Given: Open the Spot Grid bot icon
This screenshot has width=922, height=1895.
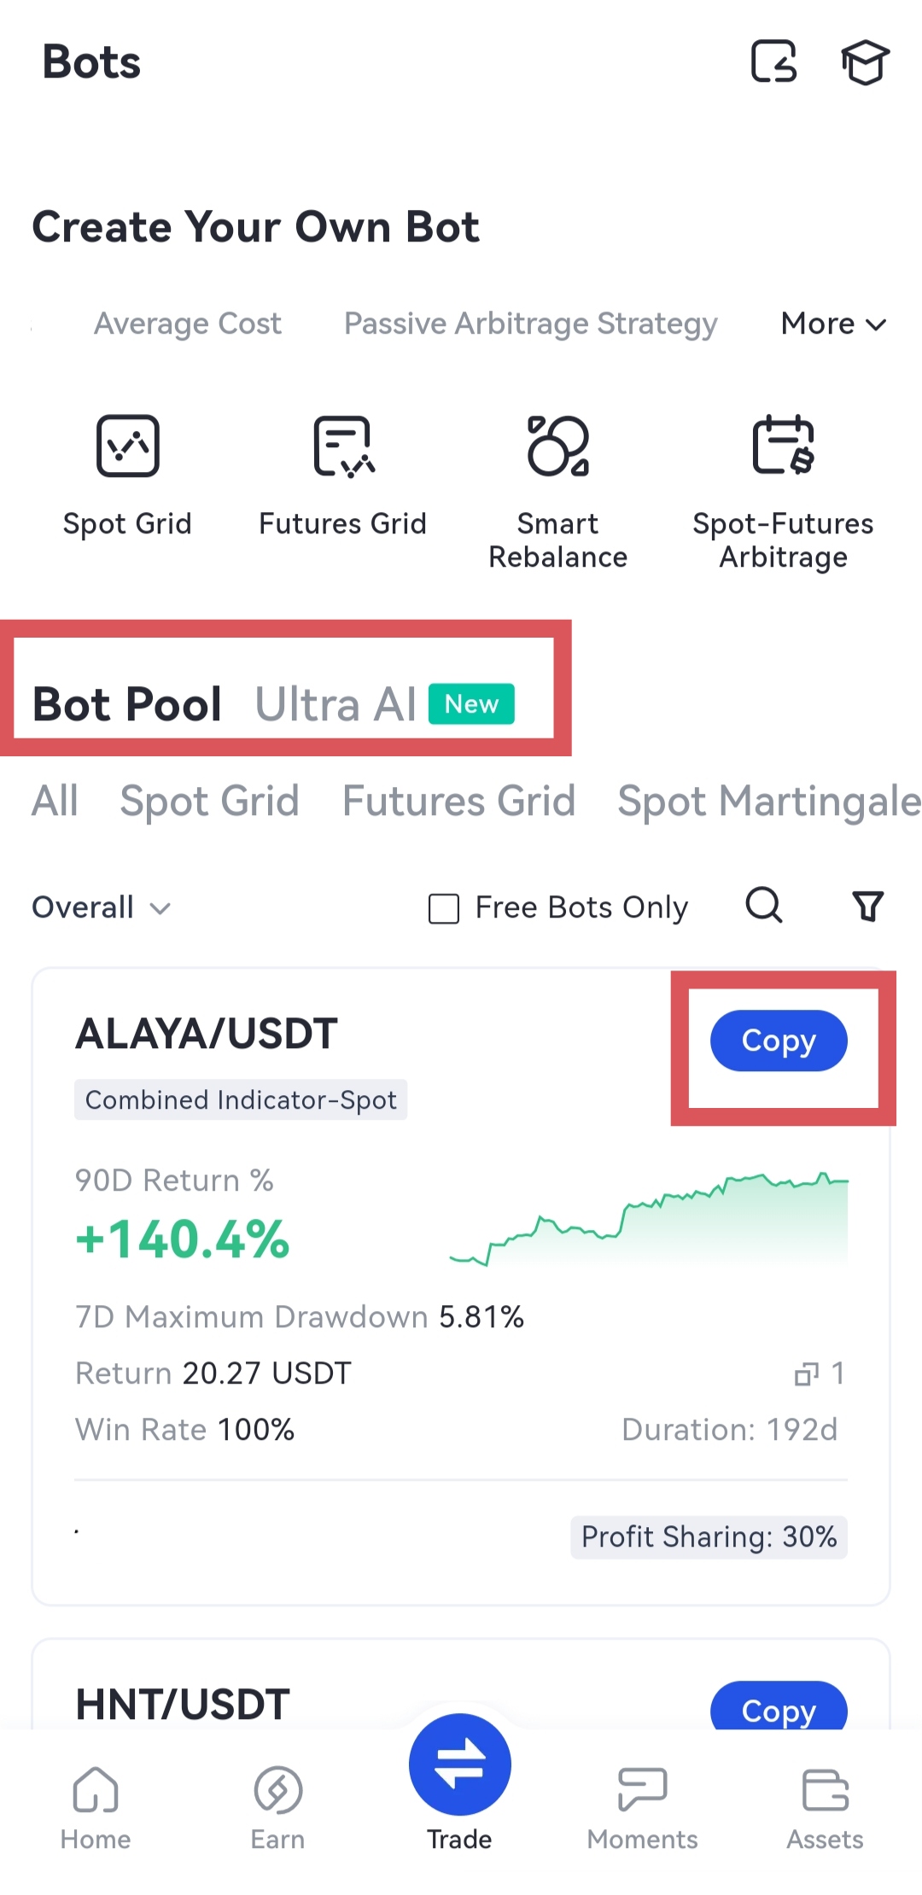Looking at the screenshot, I should coord(128,446).
